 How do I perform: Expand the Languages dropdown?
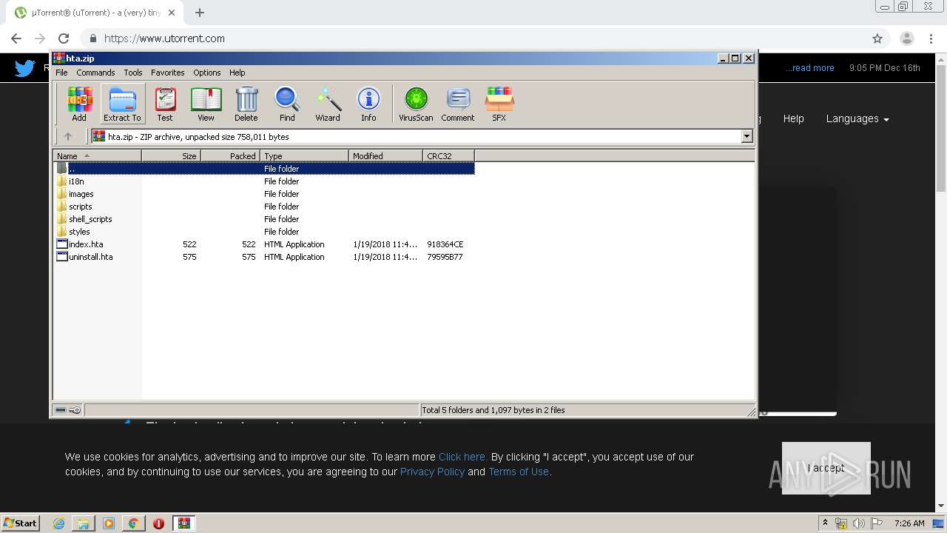tap(857, 118)
